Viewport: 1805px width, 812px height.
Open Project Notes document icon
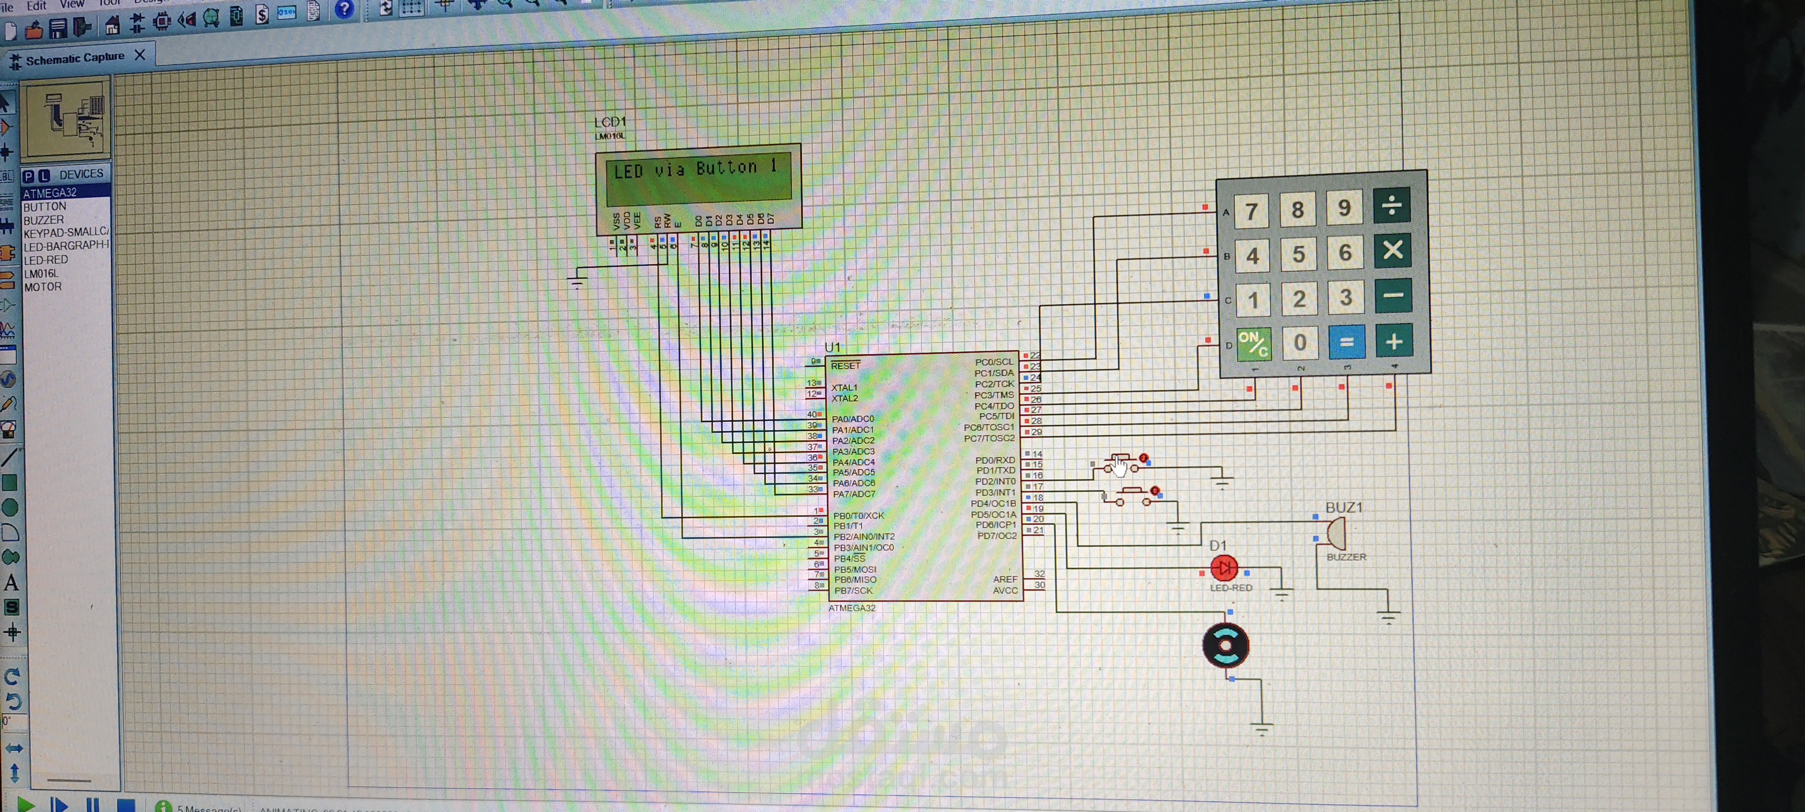(x=313, y=11)
